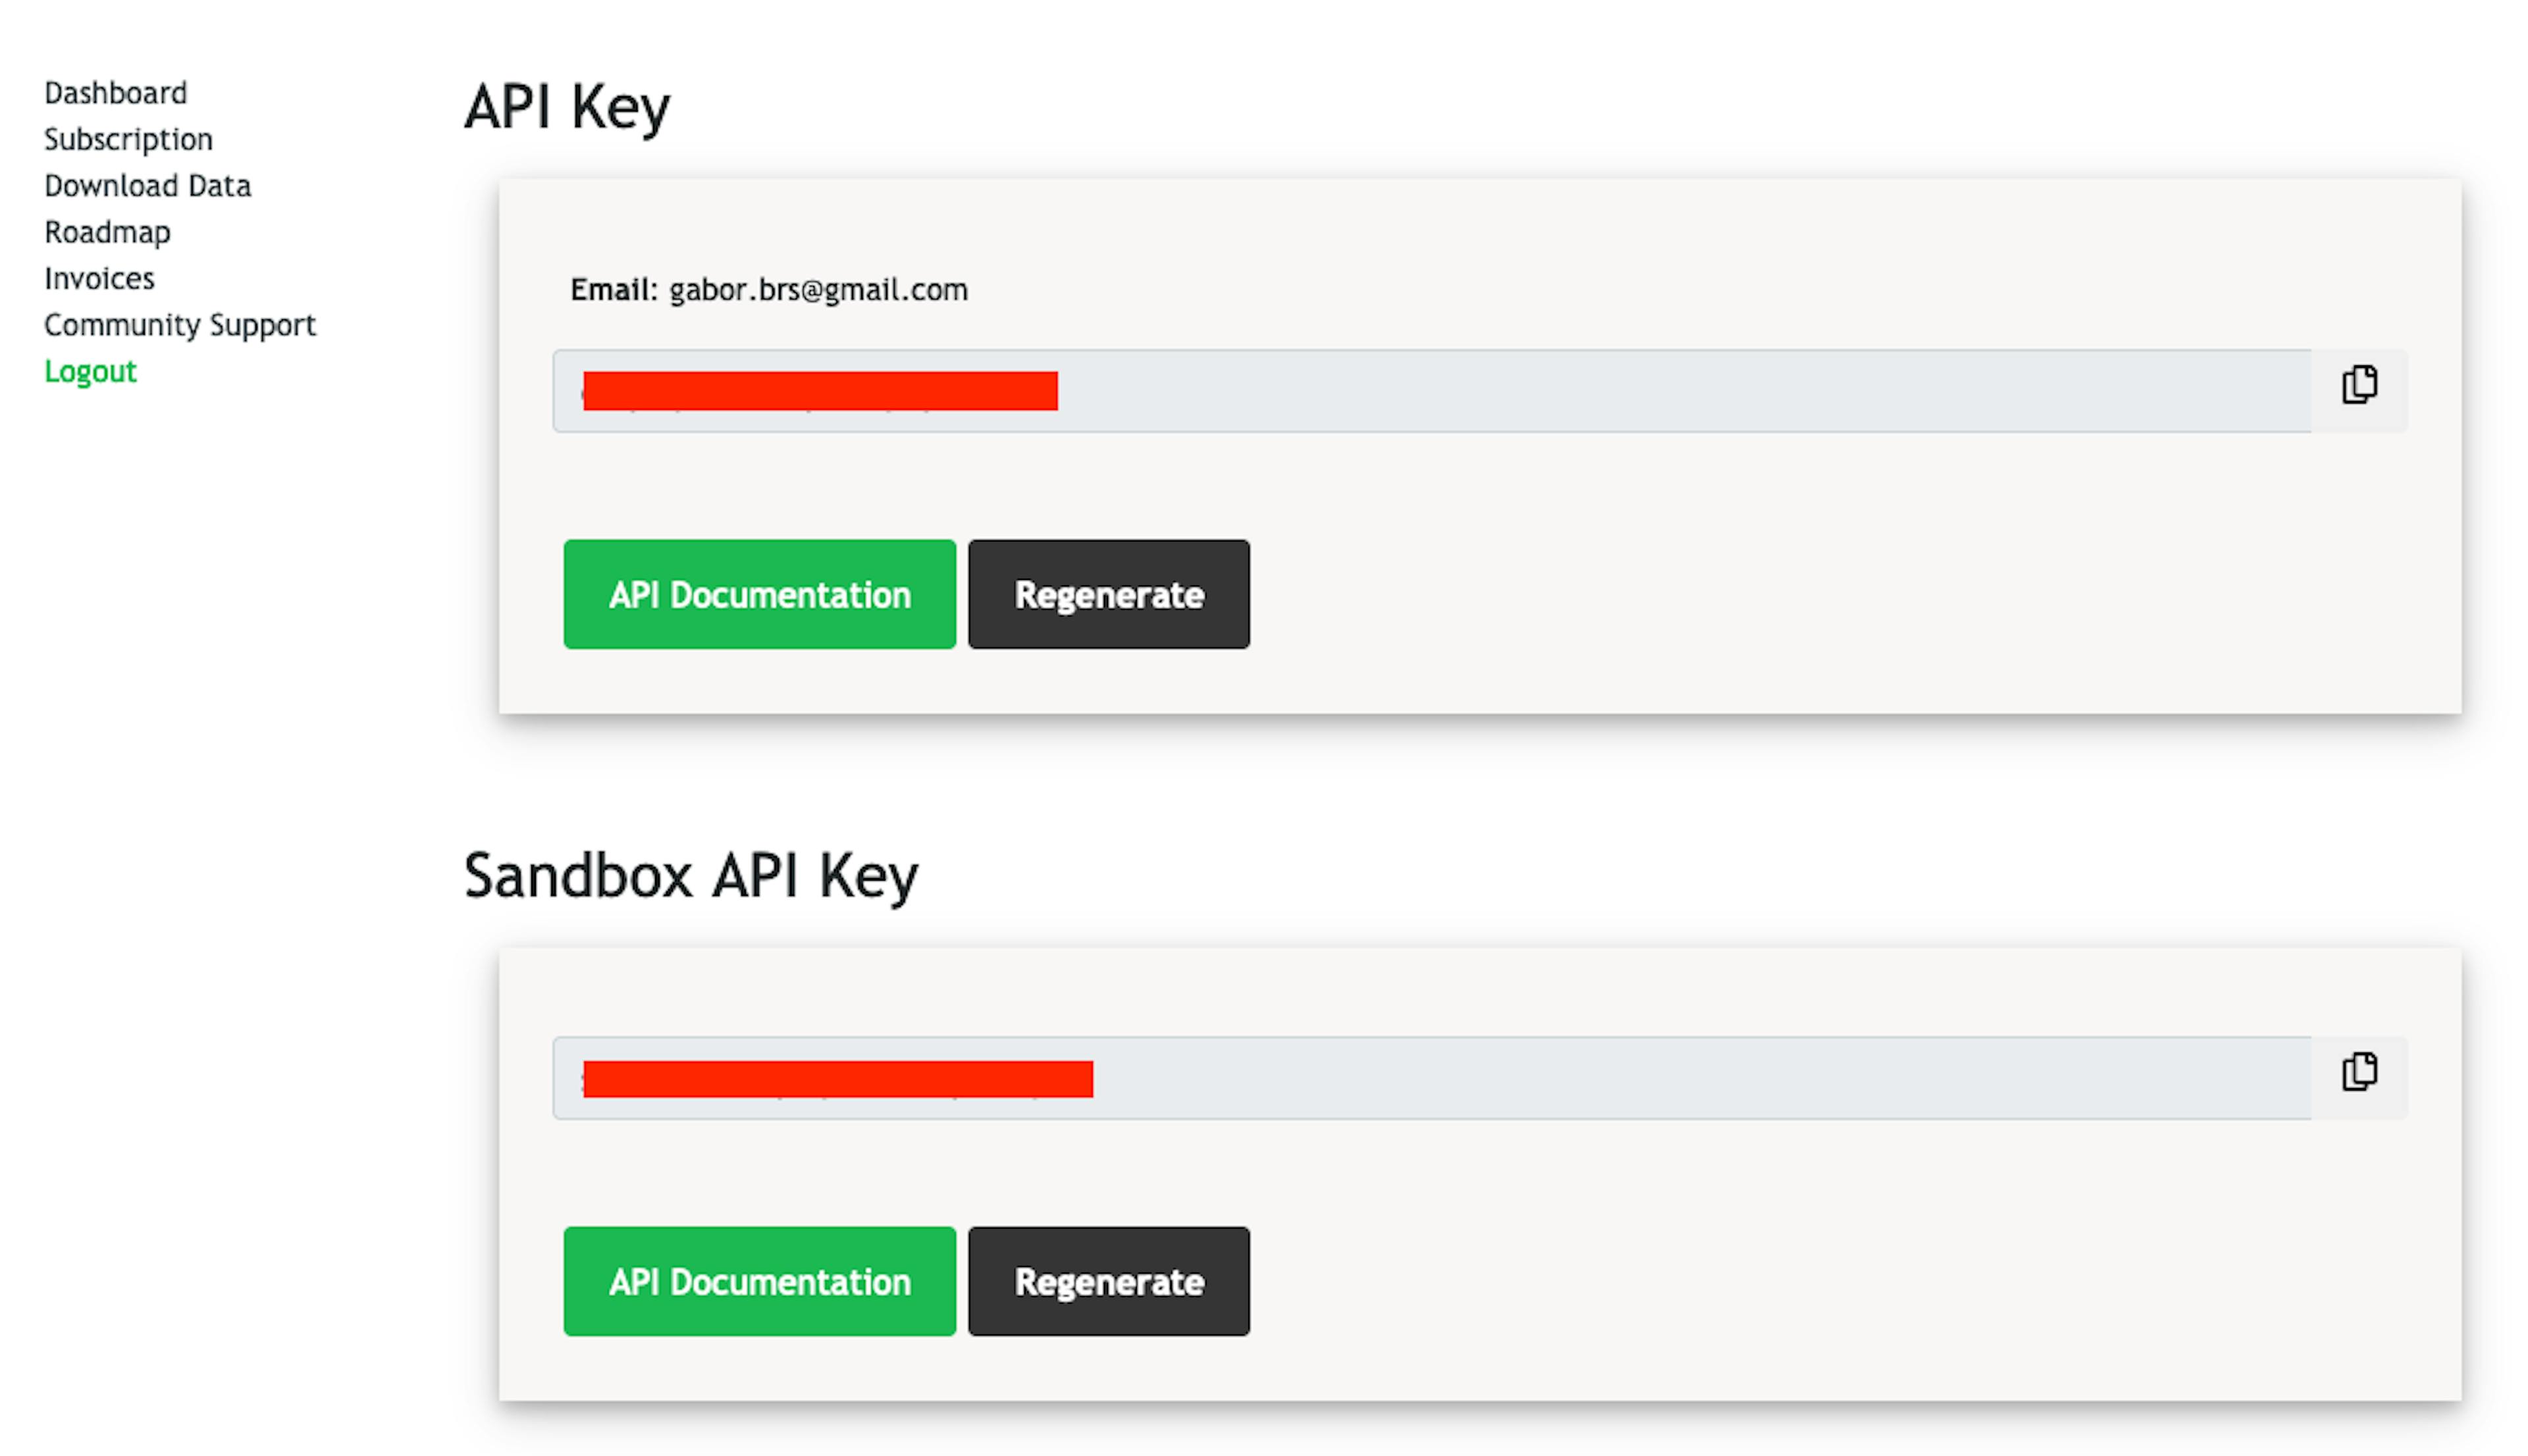Open the Dashboard page from sidebar
Screen dimensions: 2528x1456
115,93
